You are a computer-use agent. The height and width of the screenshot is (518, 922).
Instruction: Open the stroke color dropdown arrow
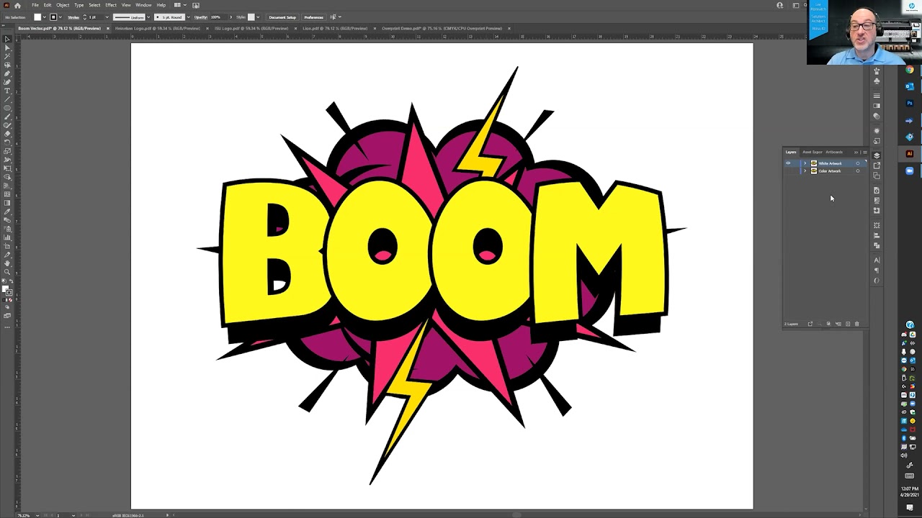click(61, 17)
